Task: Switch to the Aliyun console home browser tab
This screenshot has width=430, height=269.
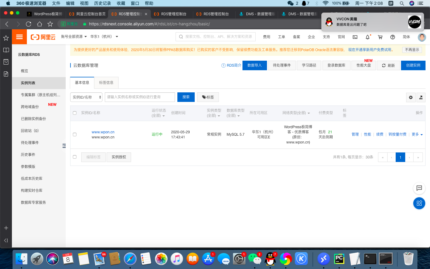Action: [x=87, y=14]
